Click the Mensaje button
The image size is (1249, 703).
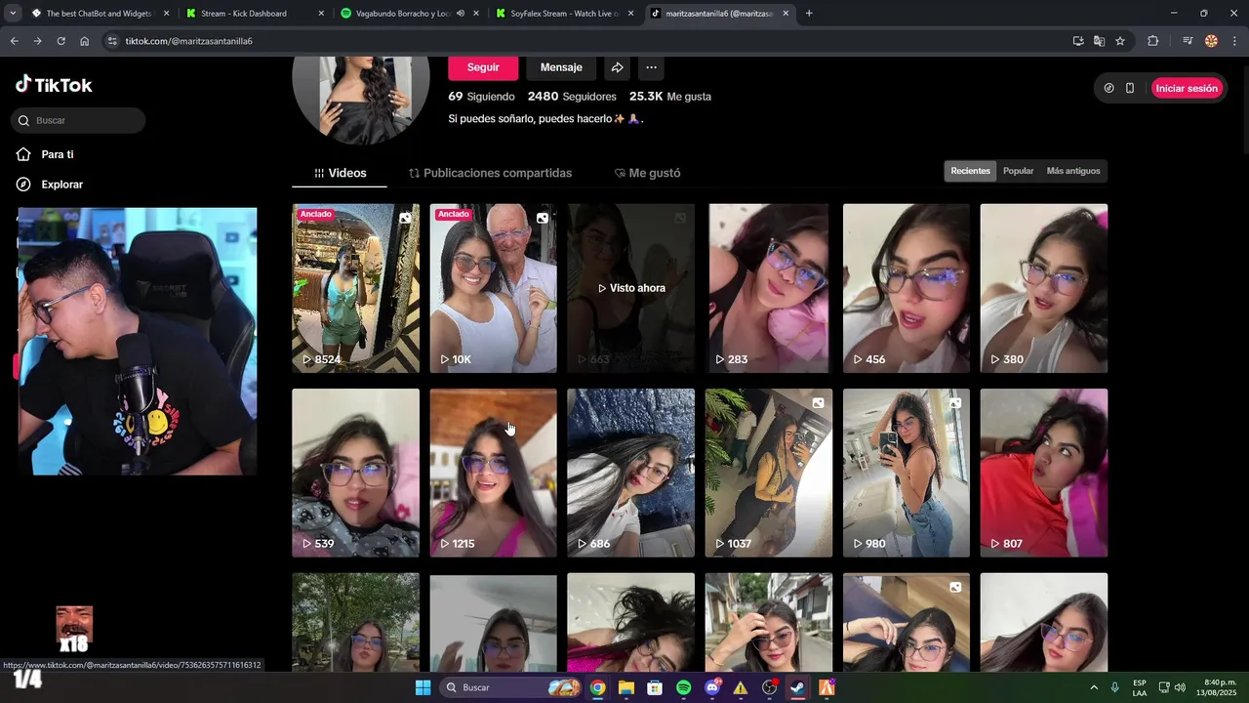point(561,67)
